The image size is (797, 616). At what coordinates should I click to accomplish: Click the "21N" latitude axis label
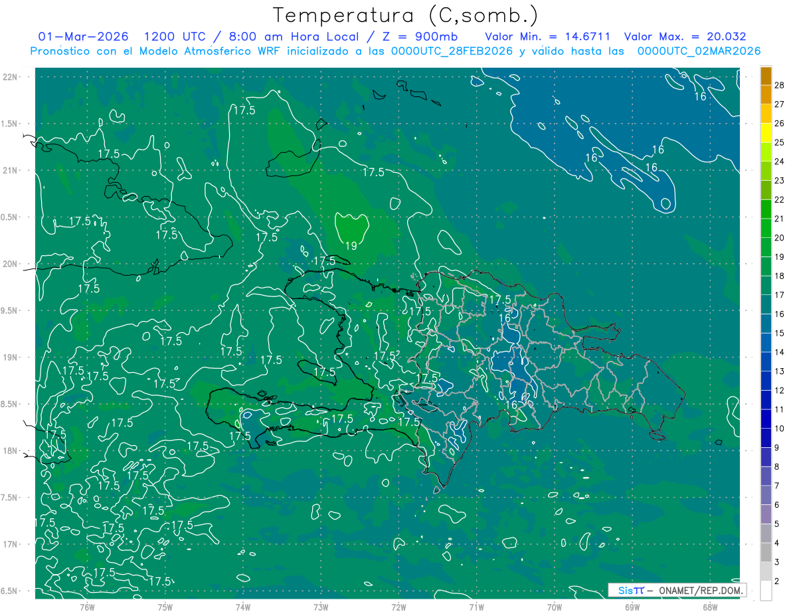pyautogui.click(x=11, y=170)
